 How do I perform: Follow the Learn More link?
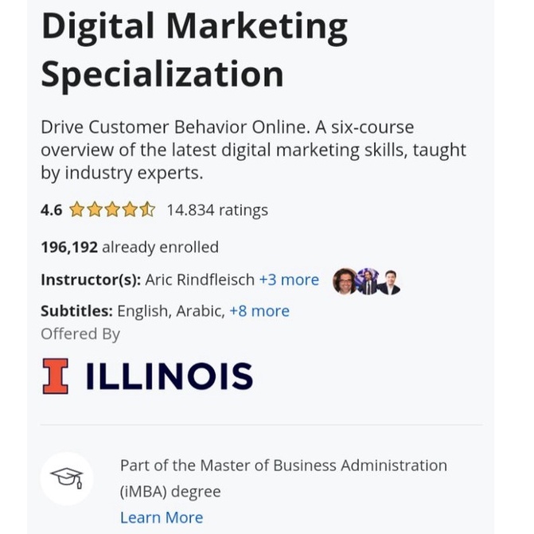pos(162,517)
